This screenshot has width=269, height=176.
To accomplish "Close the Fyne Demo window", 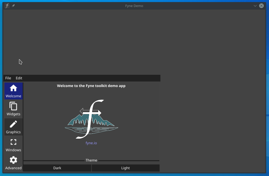I will coord(261,6).
